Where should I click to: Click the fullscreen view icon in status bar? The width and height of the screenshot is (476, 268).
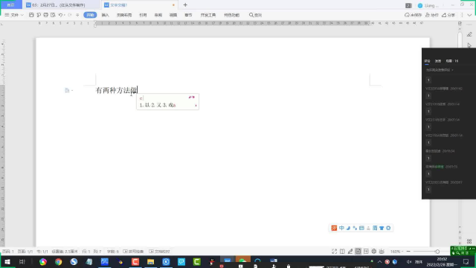click(334, 252)
